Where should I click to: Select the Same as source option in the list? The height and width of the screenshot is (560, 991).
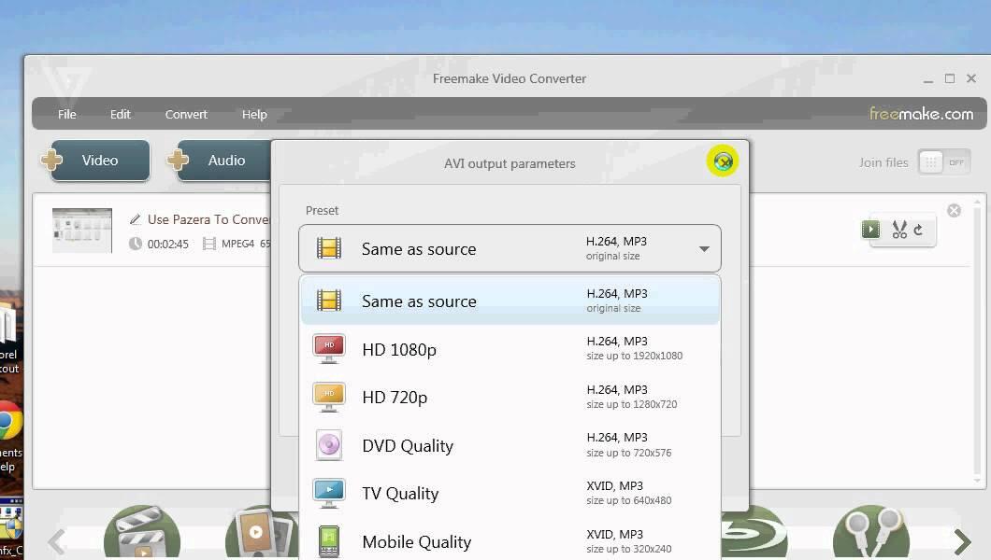(510, 301)
